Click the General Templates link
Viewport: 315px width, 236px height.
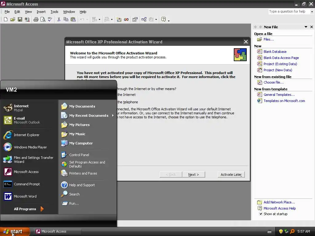(279, 95)
